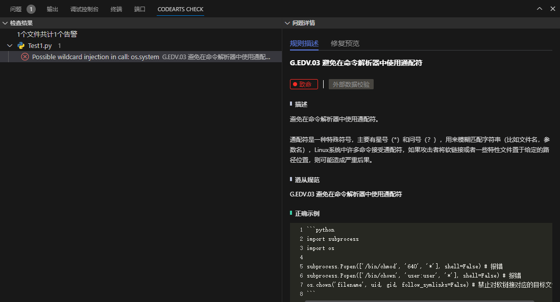Open the 终端 tab
Screen dimensions: 560x302
coord(116,9)
